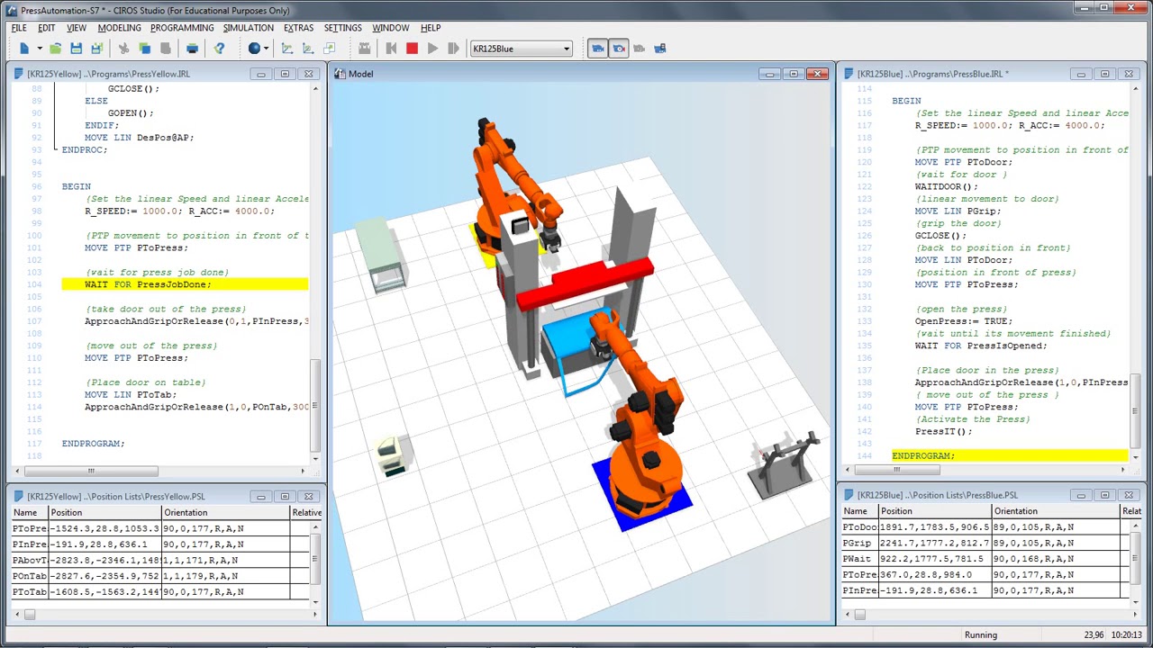Open the SETTINGS menu

(343, 28)
